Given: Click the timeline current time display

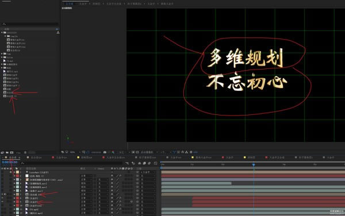Looking at the screenshot, I should [x=10, y=163].
